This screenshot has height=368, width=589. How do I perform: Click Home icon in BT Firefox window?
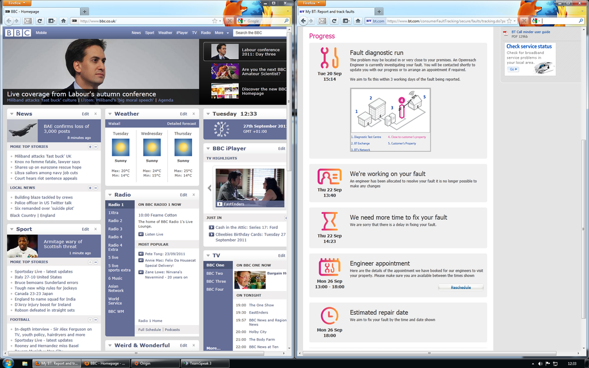tap(358, 21)
